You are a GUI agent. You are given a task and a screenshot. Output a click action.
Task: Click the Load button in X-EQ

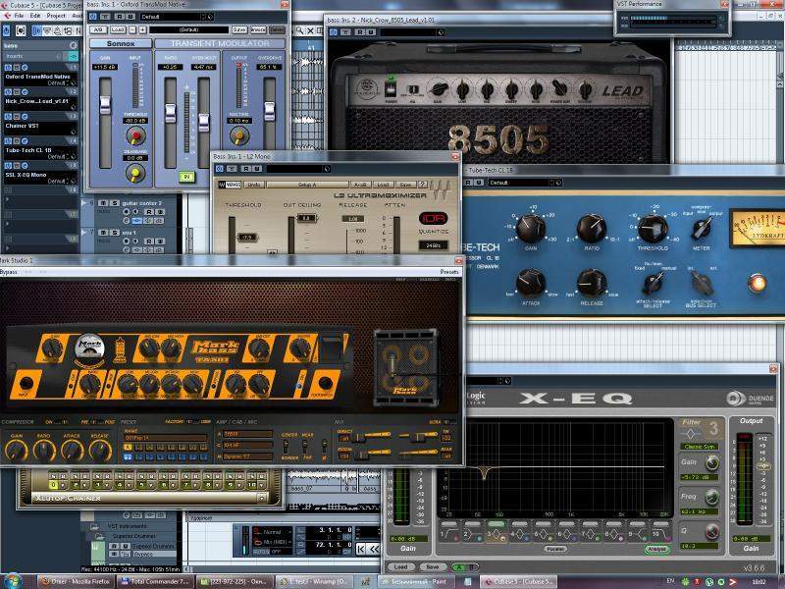pyautogui.click(x=400, y=566)
